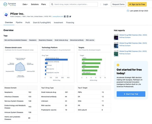
Task: Click Infectious Diseases table row
Action: coord(21,97)
